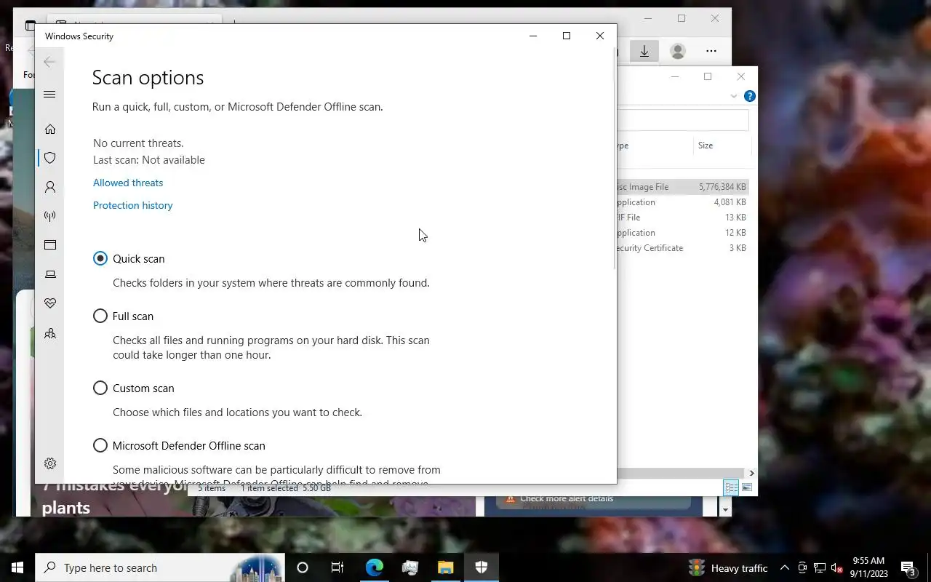Open the Edge profile avatar icon
Screen dimensions: 931x582
click(x=678, y=51)
